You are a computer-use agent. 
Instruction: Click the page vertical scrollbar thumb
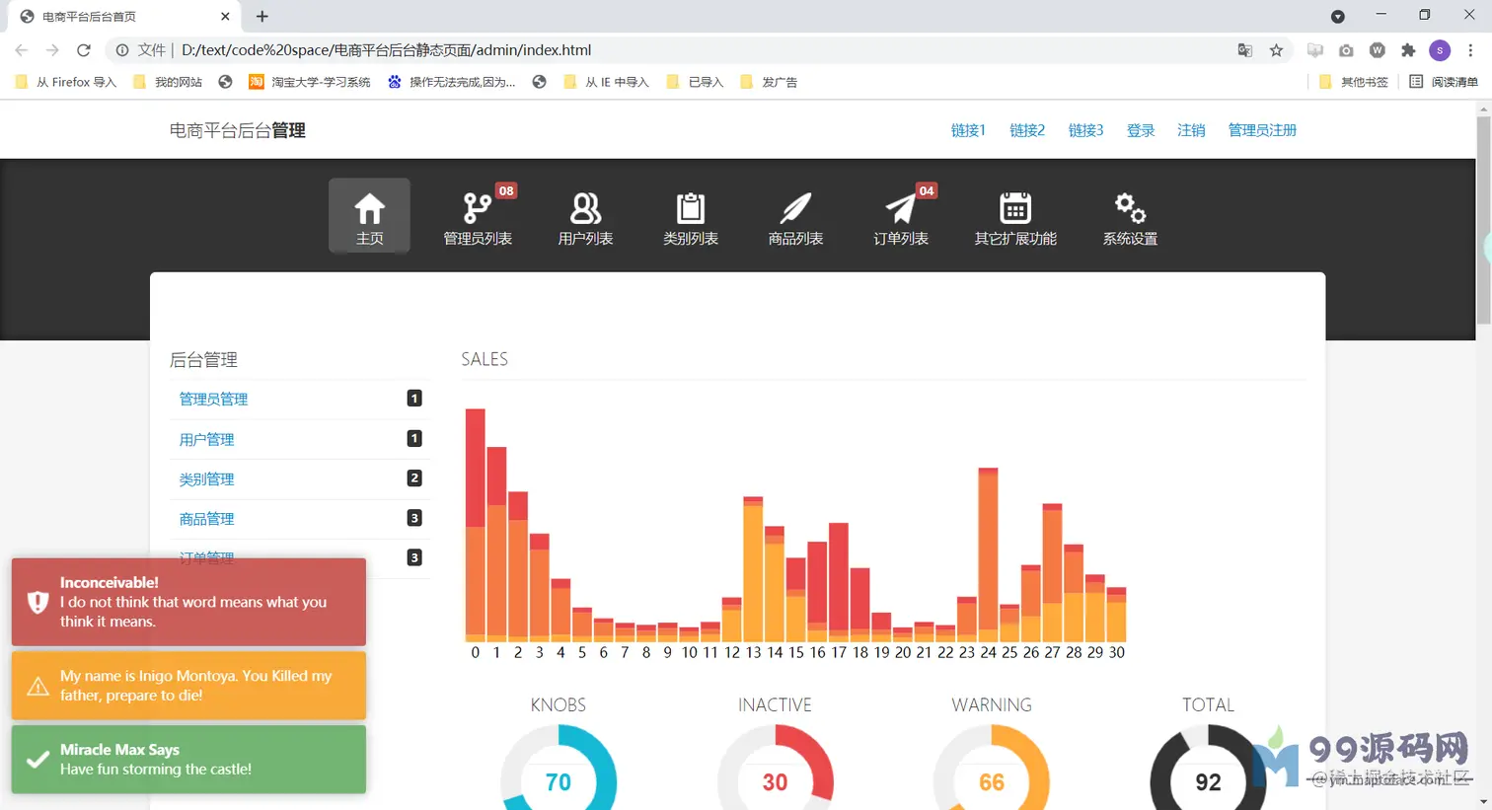pos(1483,221)
